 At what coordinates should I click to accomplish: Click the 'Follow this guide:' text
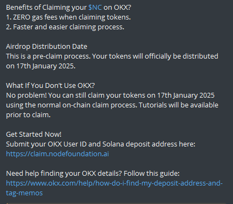pos(152,174)
